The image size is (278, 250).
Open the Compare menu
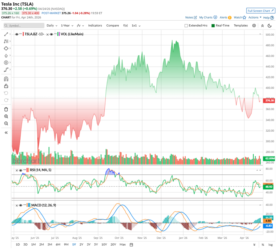tap(113, 26)
